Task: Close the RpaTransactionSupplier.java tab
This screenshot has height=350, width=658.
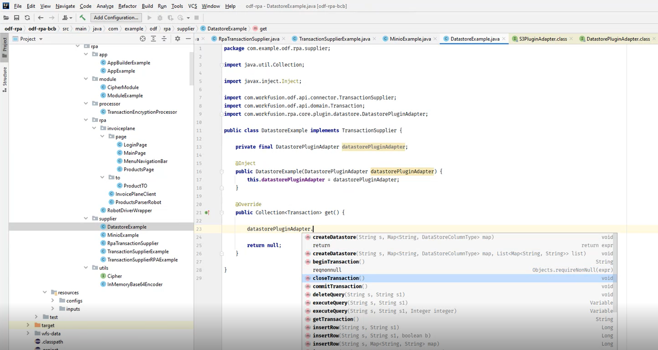Action: coord(284,39)
